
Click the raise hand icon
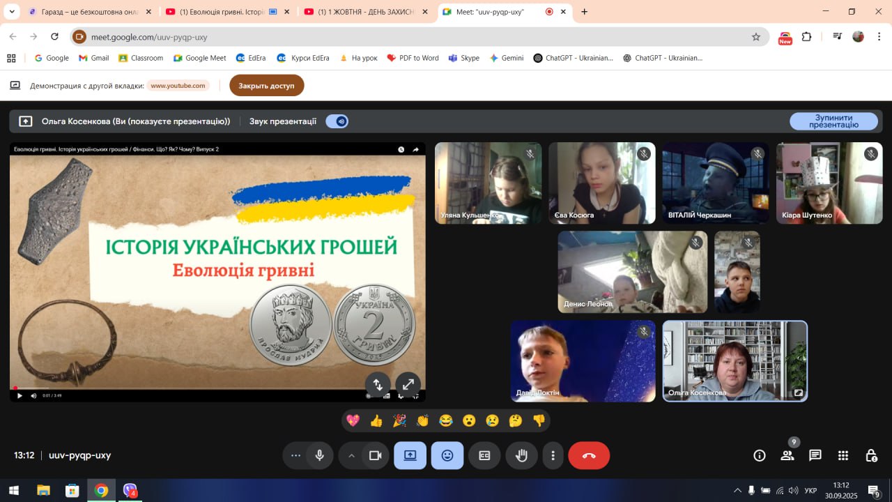[521, 455]
